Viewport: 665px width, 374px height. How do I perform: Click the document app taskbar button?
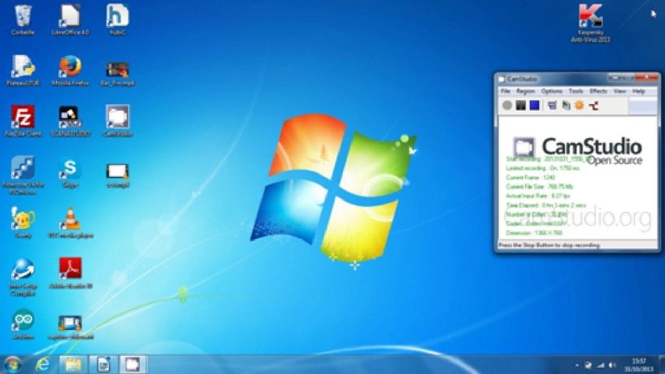click(x=103, y=365)
